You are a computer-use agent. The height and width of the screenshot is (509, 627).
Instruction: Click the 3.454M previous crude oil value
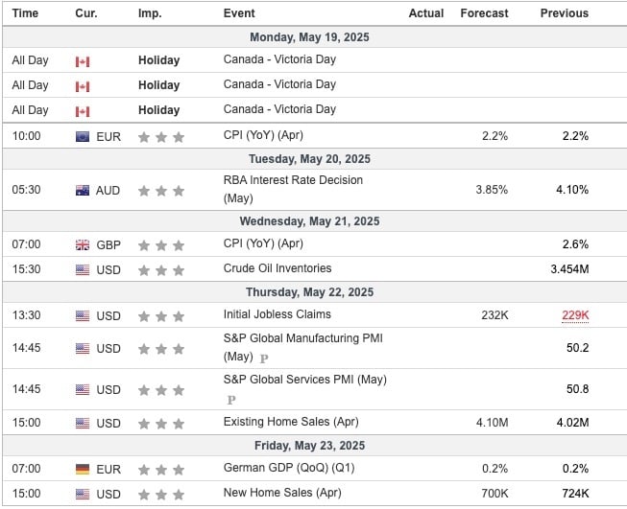569,269
